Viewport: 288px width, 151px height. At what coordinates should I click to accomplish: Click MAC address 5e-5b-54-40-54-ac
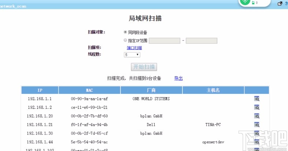click(89, 142)
